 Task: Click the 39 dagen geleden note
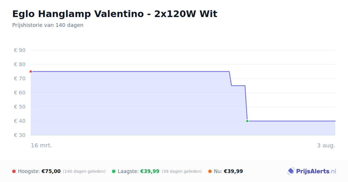click(x=182, y=171)
